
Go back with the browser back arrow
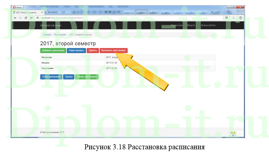(x=15, y=18)
